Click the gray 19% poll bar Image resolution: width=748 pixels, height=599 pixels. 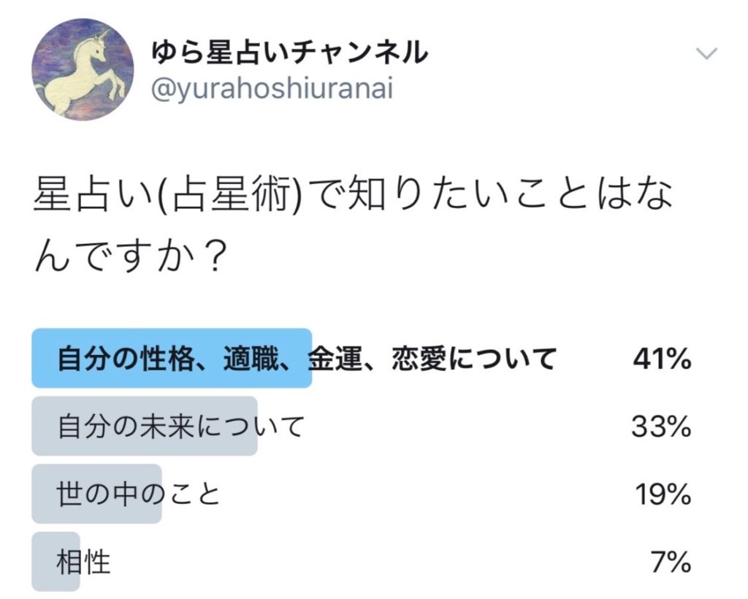tap(97, 494)
